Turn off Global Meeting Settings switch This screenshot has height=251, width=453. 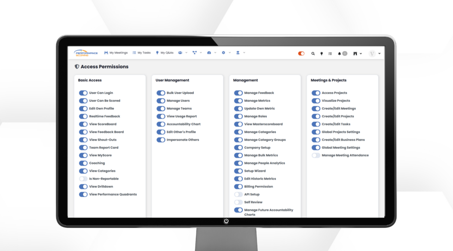316,148
